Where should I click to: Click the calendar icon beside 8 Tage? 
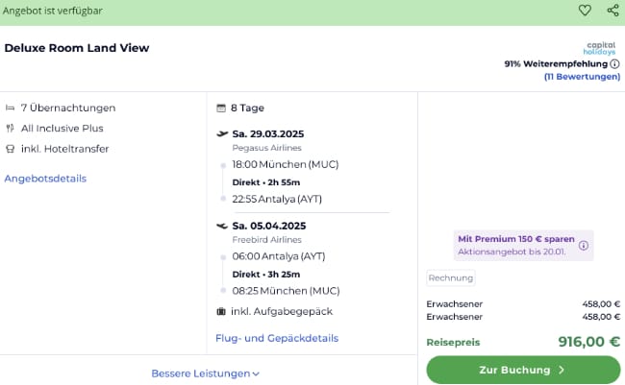(222, 108)
